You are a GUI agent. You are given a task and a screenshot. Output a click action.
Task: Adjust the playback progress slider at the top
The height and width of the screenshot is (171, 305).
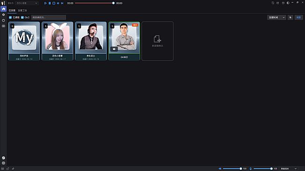95,3
